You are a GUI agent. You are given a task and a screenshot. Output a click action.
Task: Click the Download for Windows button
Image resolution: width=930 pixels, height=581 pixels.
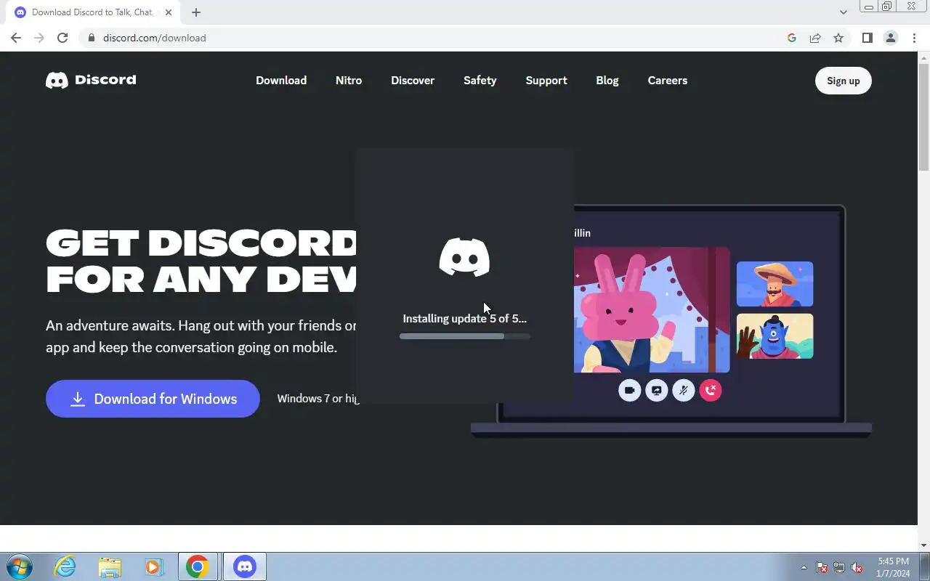point(153,399)
